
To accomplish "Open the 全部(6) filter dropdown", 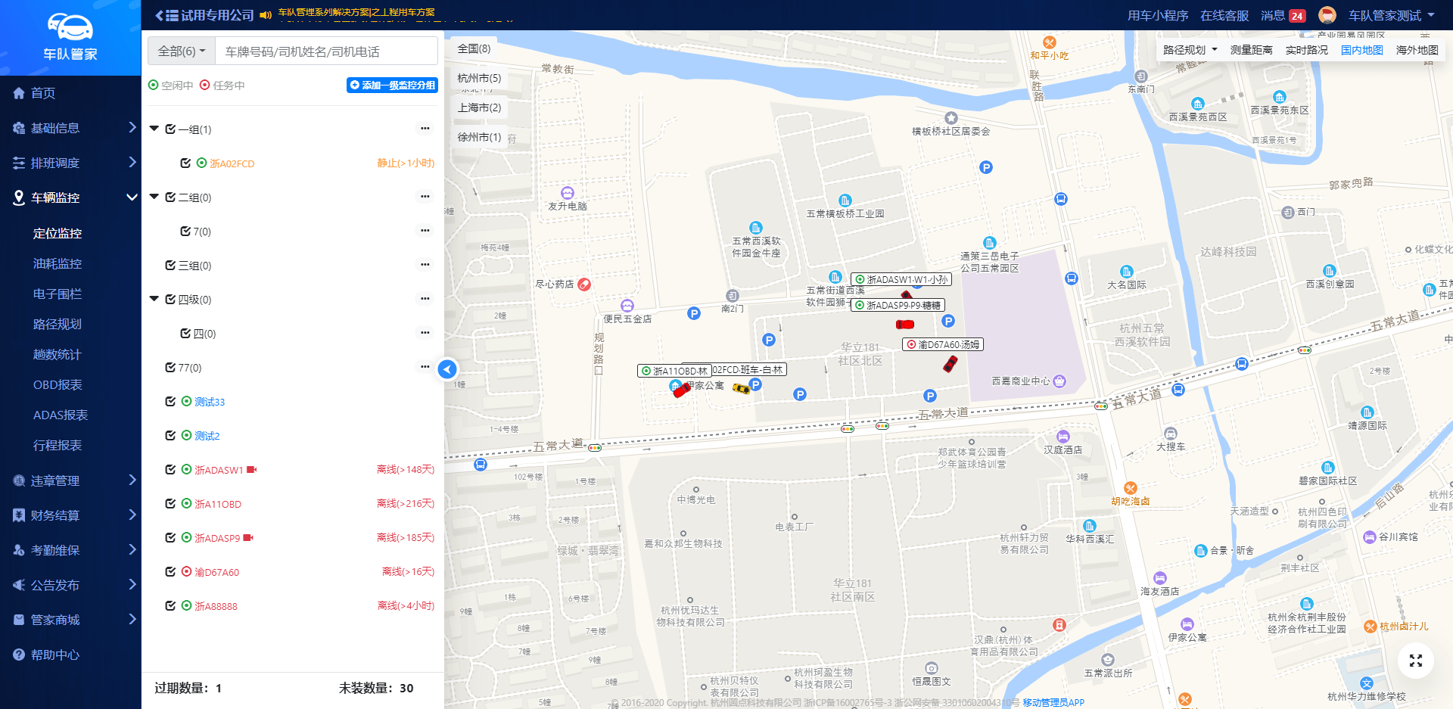I will pyautogui.click(x=182, y=51).
